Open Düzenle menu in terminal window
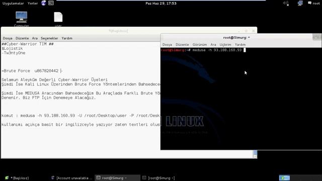This screenshot has width=322, height=181. [182, 45]
